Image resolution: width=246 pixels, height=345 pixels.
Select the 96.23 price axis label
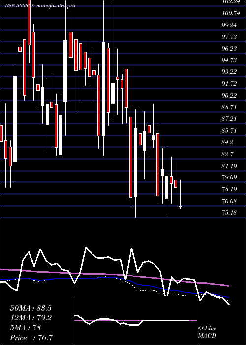pyautogui.click(x=229, y=48)
